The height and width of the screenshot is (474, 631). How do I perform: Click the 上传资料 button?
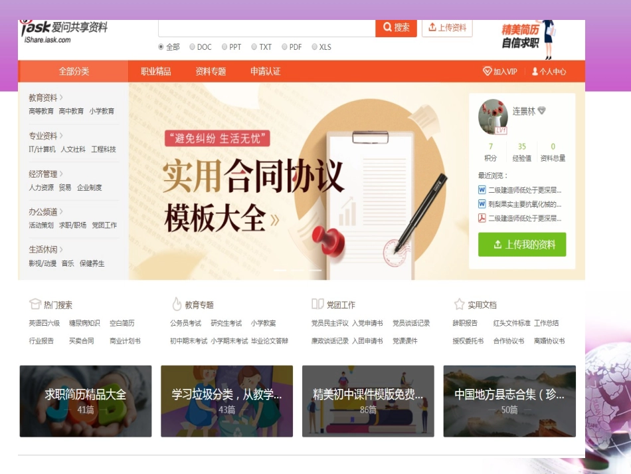click(x=447, y=28)
